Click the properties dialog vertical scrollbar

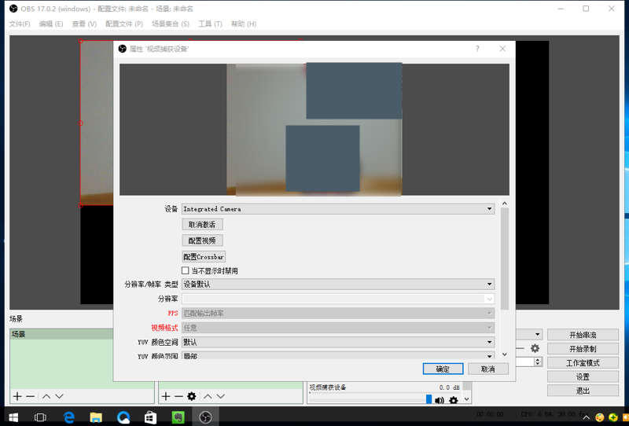[x=505, y=259]
